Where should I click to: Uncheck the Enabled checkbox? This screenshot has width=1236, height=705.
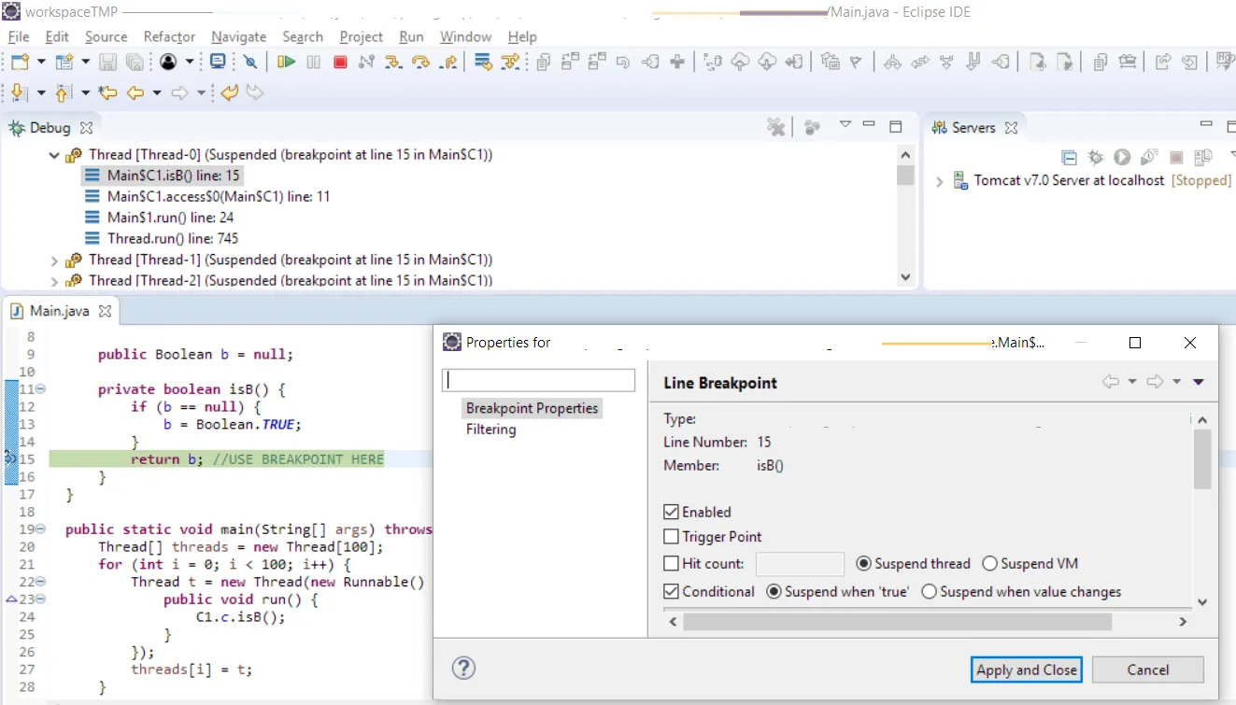coord(671,512)
